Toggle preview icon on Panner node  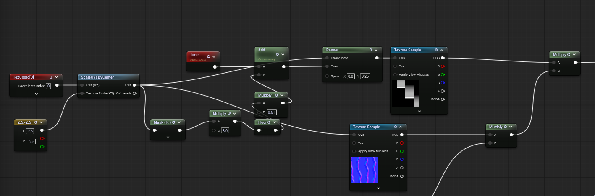(x=371, y=50)
